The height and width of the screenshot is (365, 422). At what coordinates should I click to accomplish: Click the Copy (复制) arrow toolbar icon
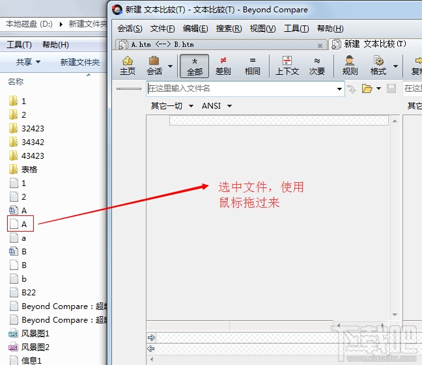tap(416, 66)
